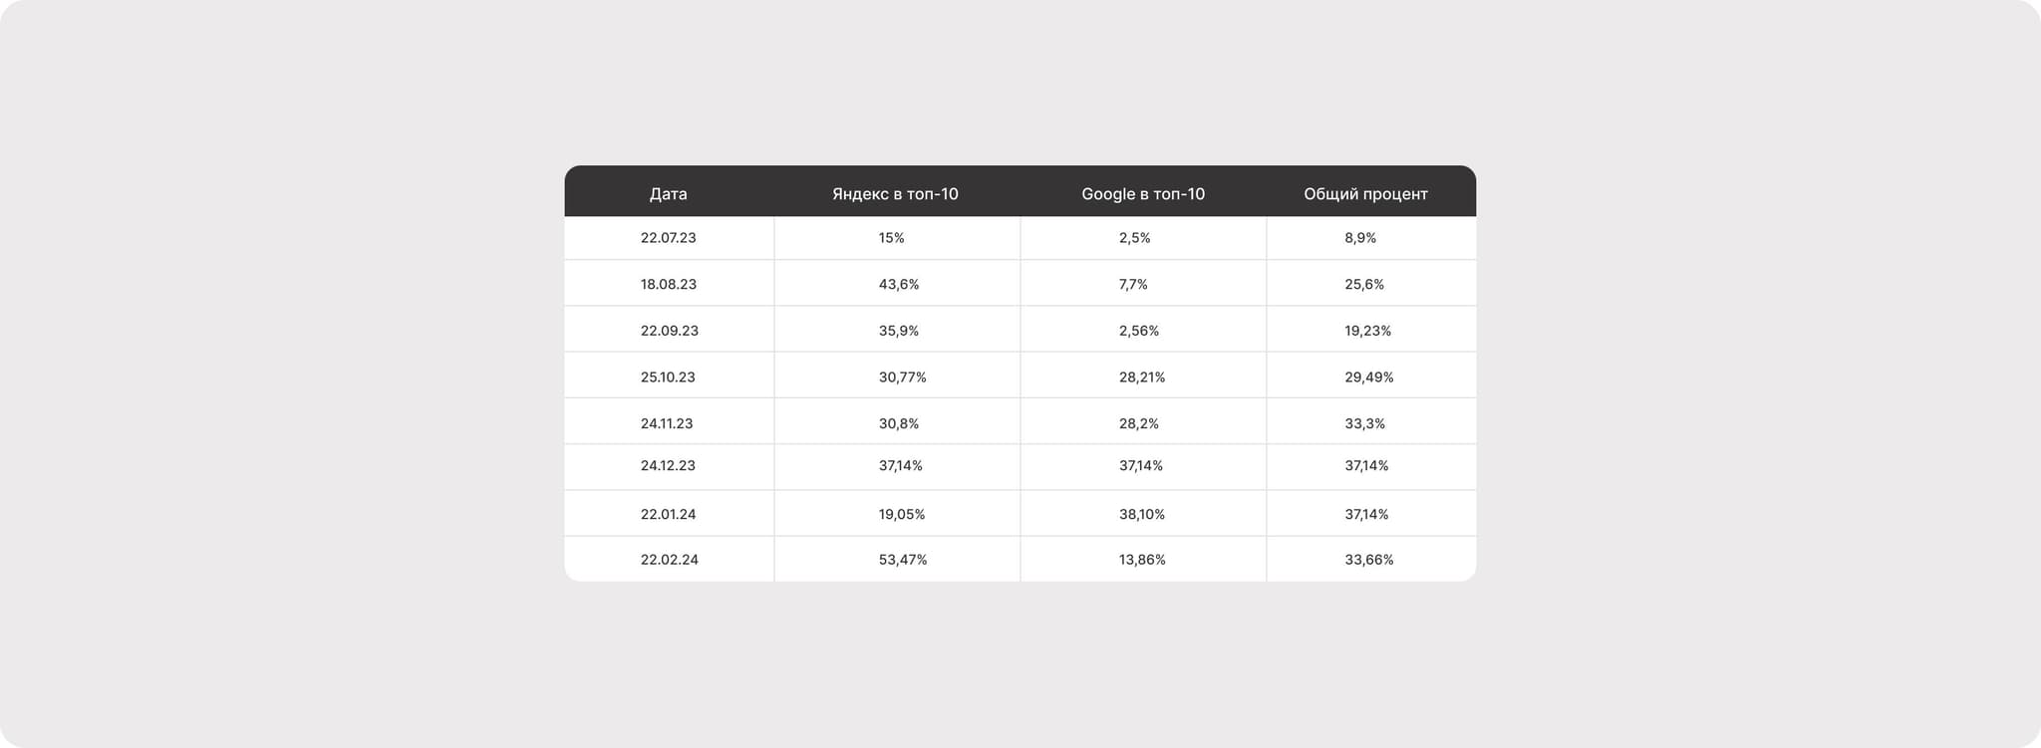Select the 22.02.24 date cell
Viewport: 2041px width, 748px height.
point(669,560)
